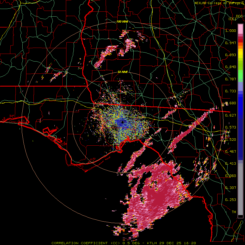This screenshot has height=245, width=245.
Task: Click the 0.787 scale value
Action: (231, 79)
